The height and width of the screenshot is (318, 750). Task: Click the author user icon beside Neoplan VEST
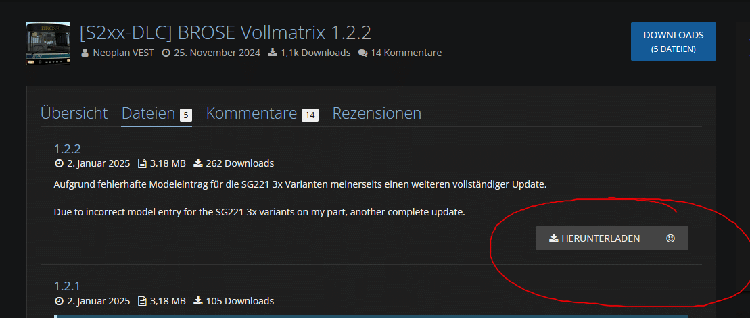pyautogui.click(x=85, y=53)
